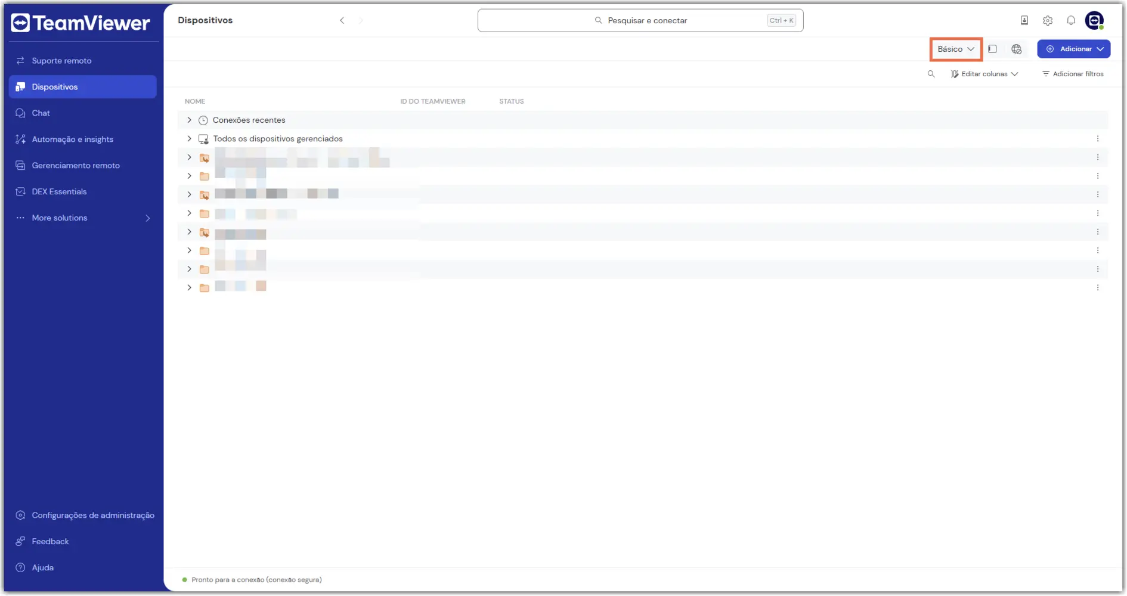Viewport: 1127px width, 596px height.
Task: Open the profile avatar menu
Action: tap(1094, 20)
